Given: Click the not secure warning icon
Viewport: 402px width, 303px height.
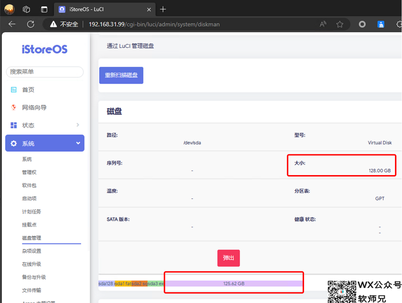Looking at the screenshot, I should click(x=53, y=24).
